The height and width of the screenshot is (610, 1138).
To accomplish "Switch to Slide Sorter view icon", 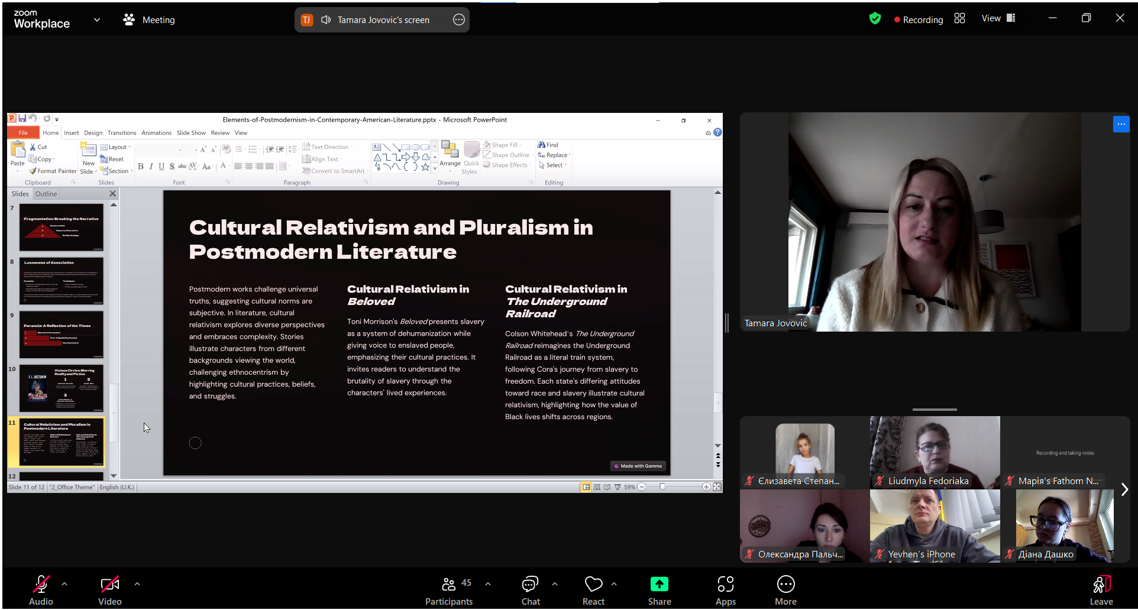I will 597,487.
